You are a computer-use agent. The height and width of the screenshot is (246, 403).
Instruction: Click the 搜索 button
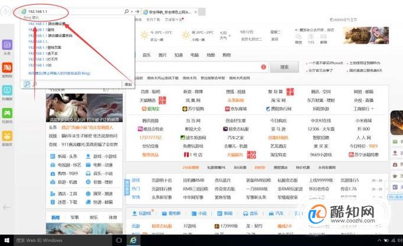[x=284, y=67]
